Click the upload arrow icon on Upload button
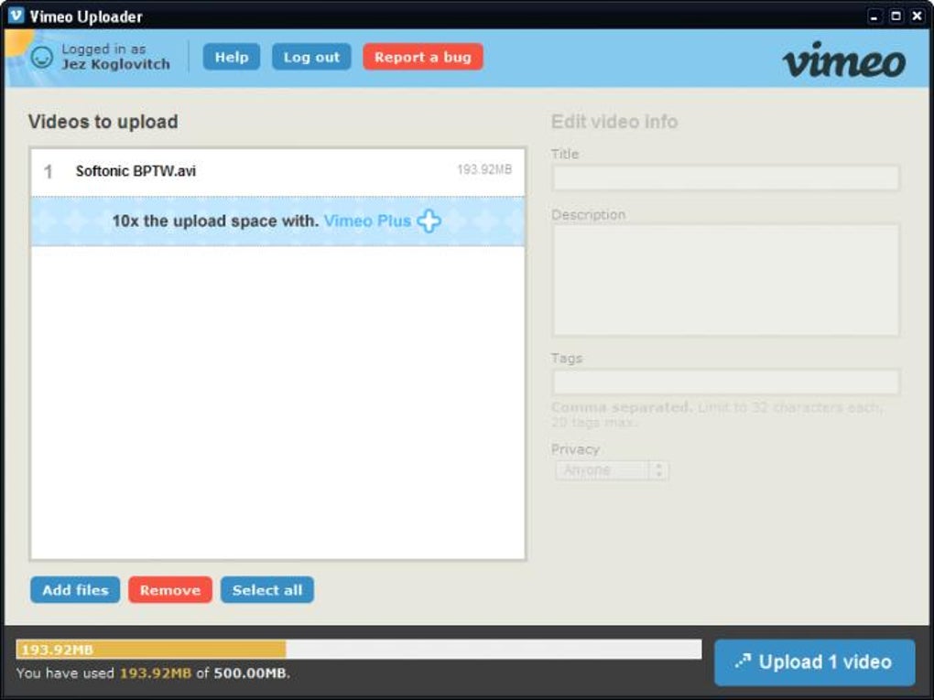Screen dimensions: 934x700 742,662
